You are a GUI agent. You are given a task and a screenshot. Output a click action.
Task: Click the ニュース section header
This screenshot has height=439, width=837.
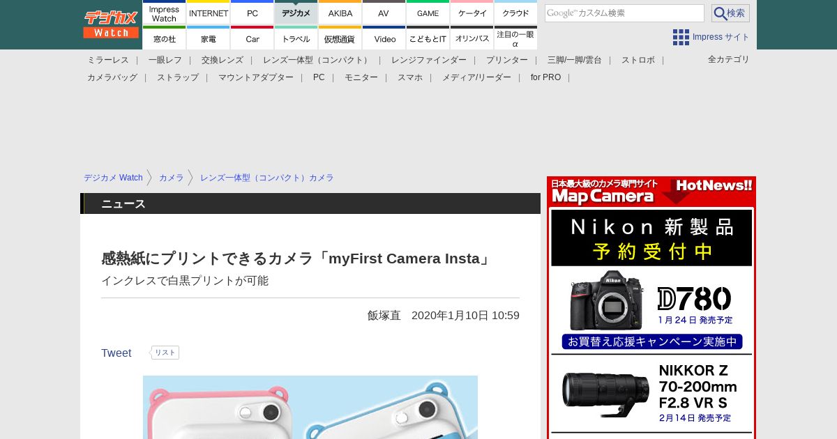310,203
